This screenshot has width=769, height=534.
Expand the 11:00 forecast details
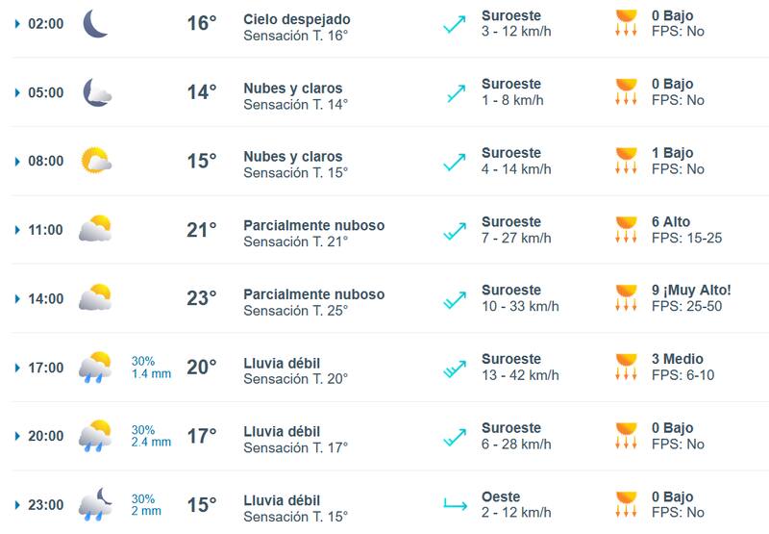pos(17,230)
